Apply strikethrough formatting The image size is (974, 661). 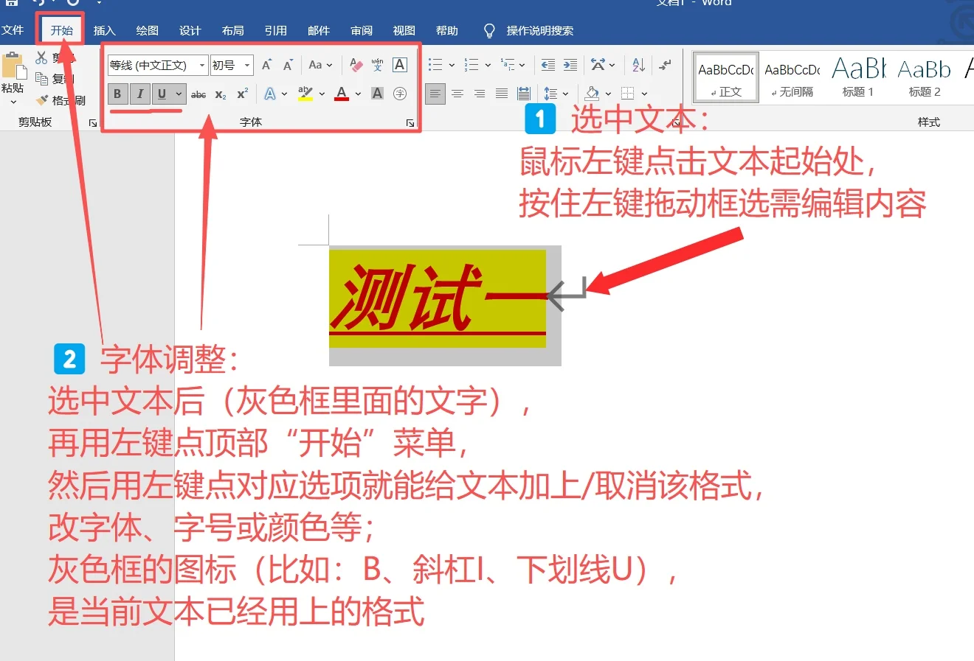198,94
